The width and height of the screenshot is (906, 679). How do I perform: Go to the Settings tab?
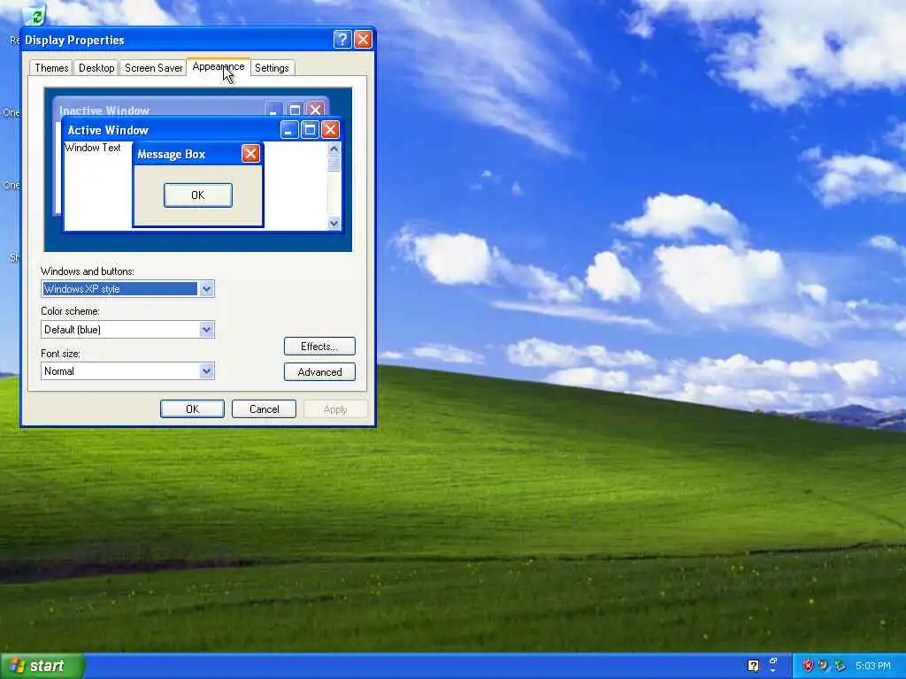click(x=272, y=68)
